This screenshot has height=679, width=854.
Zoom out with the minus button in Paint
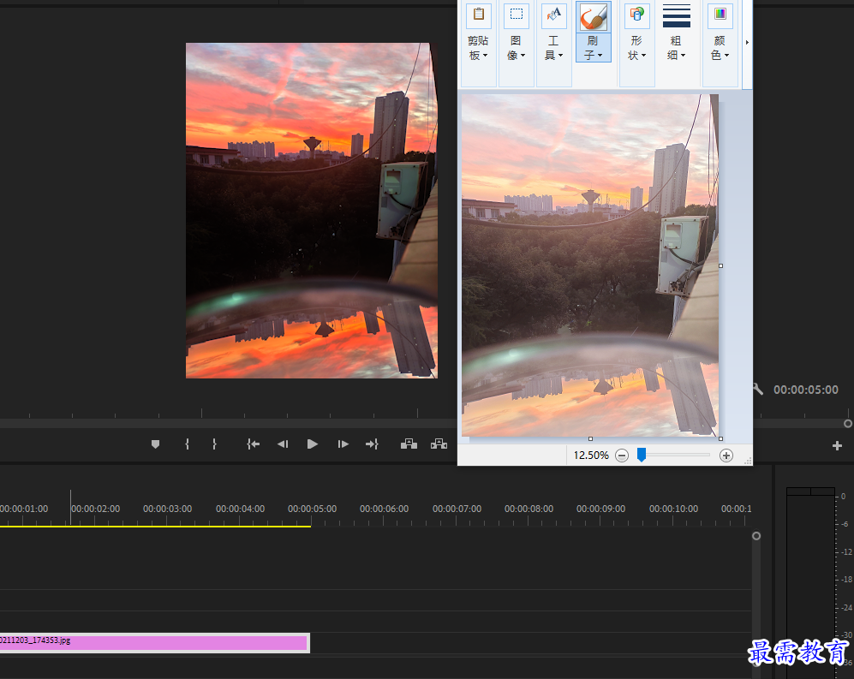(x=622, y=456)
